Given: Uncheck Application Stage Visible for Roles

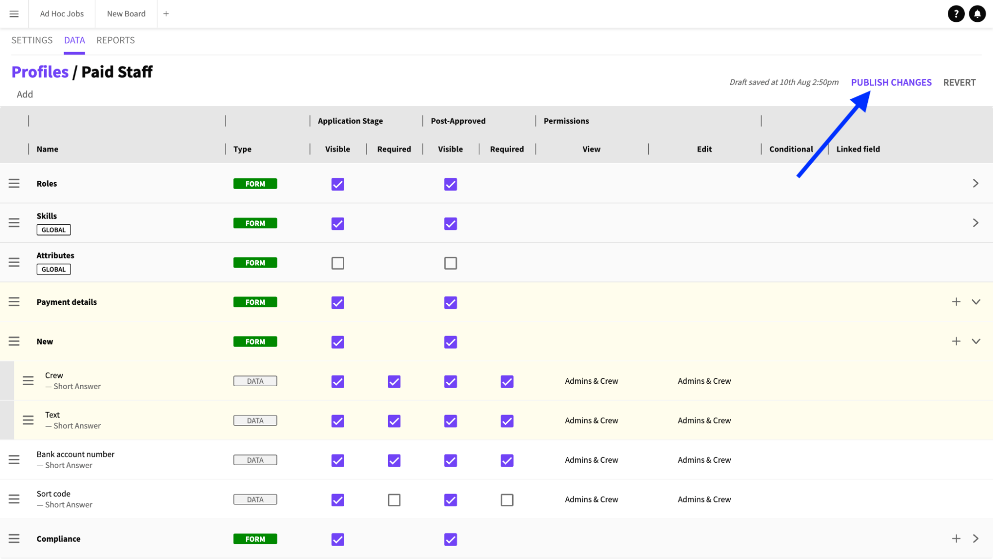Looking at the screenshot, I should 338,184.
